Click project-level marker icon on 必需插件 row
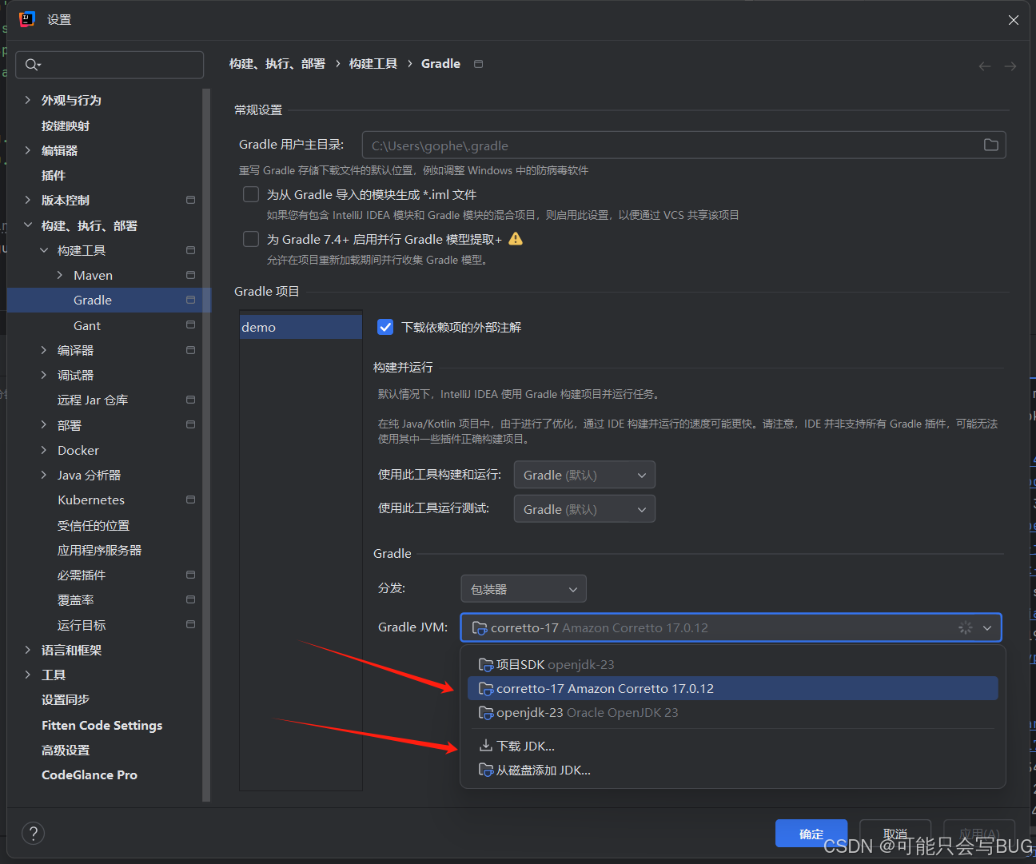 coord(190,575)
